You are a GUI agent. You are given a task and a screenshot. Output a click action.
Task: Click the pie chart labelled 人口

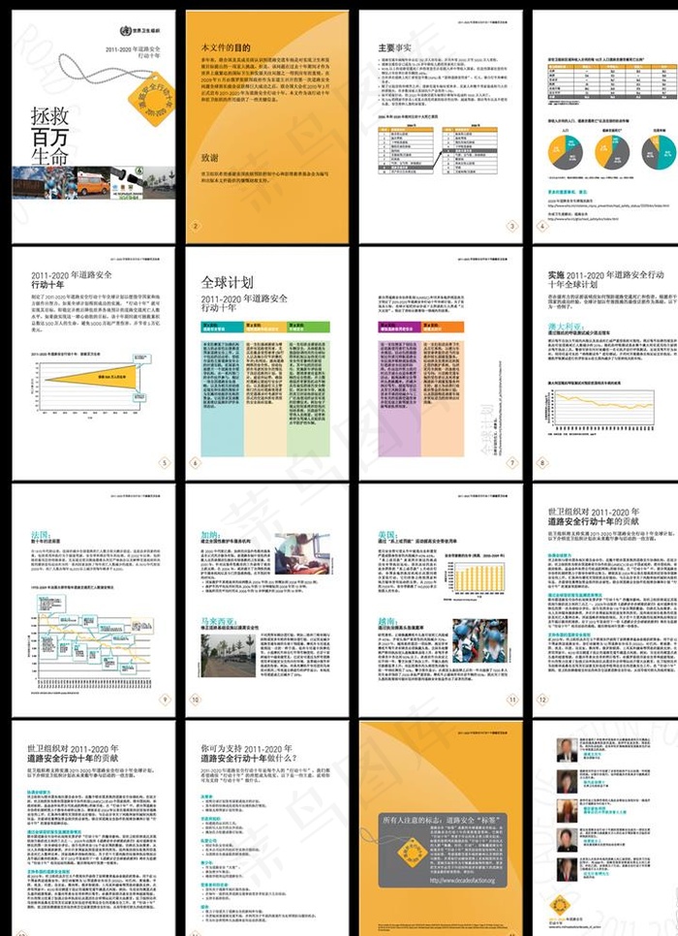pos(566,152)
